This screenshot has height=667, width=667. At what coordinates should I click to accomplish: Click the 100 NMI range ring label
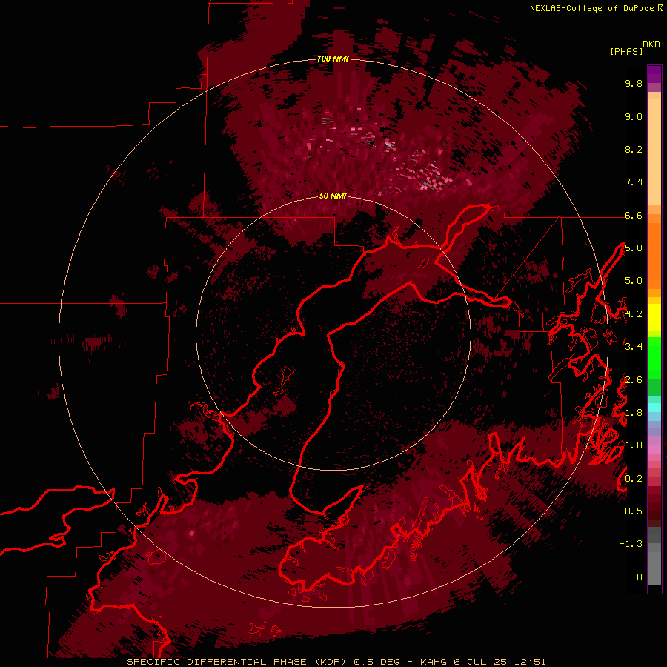click(333, 59)
